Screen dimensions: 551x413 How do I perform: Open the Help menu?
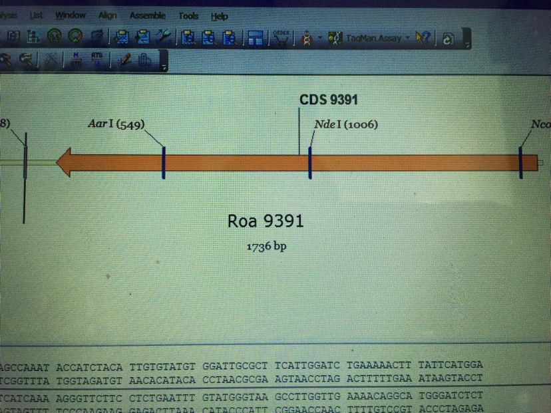[220, 16]
